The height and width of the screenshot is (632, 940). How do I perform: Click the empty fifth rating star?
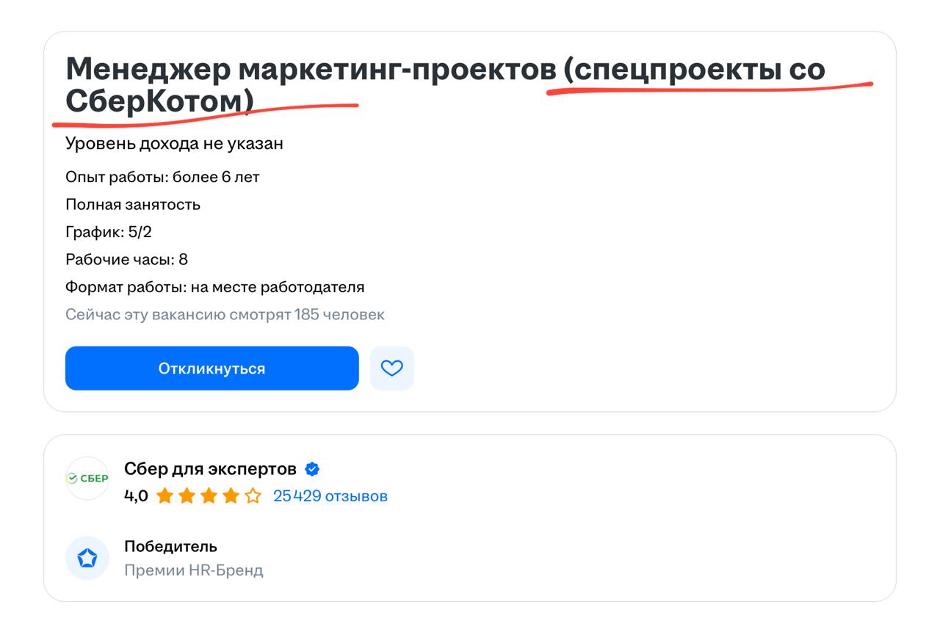[x=253, y=496]
